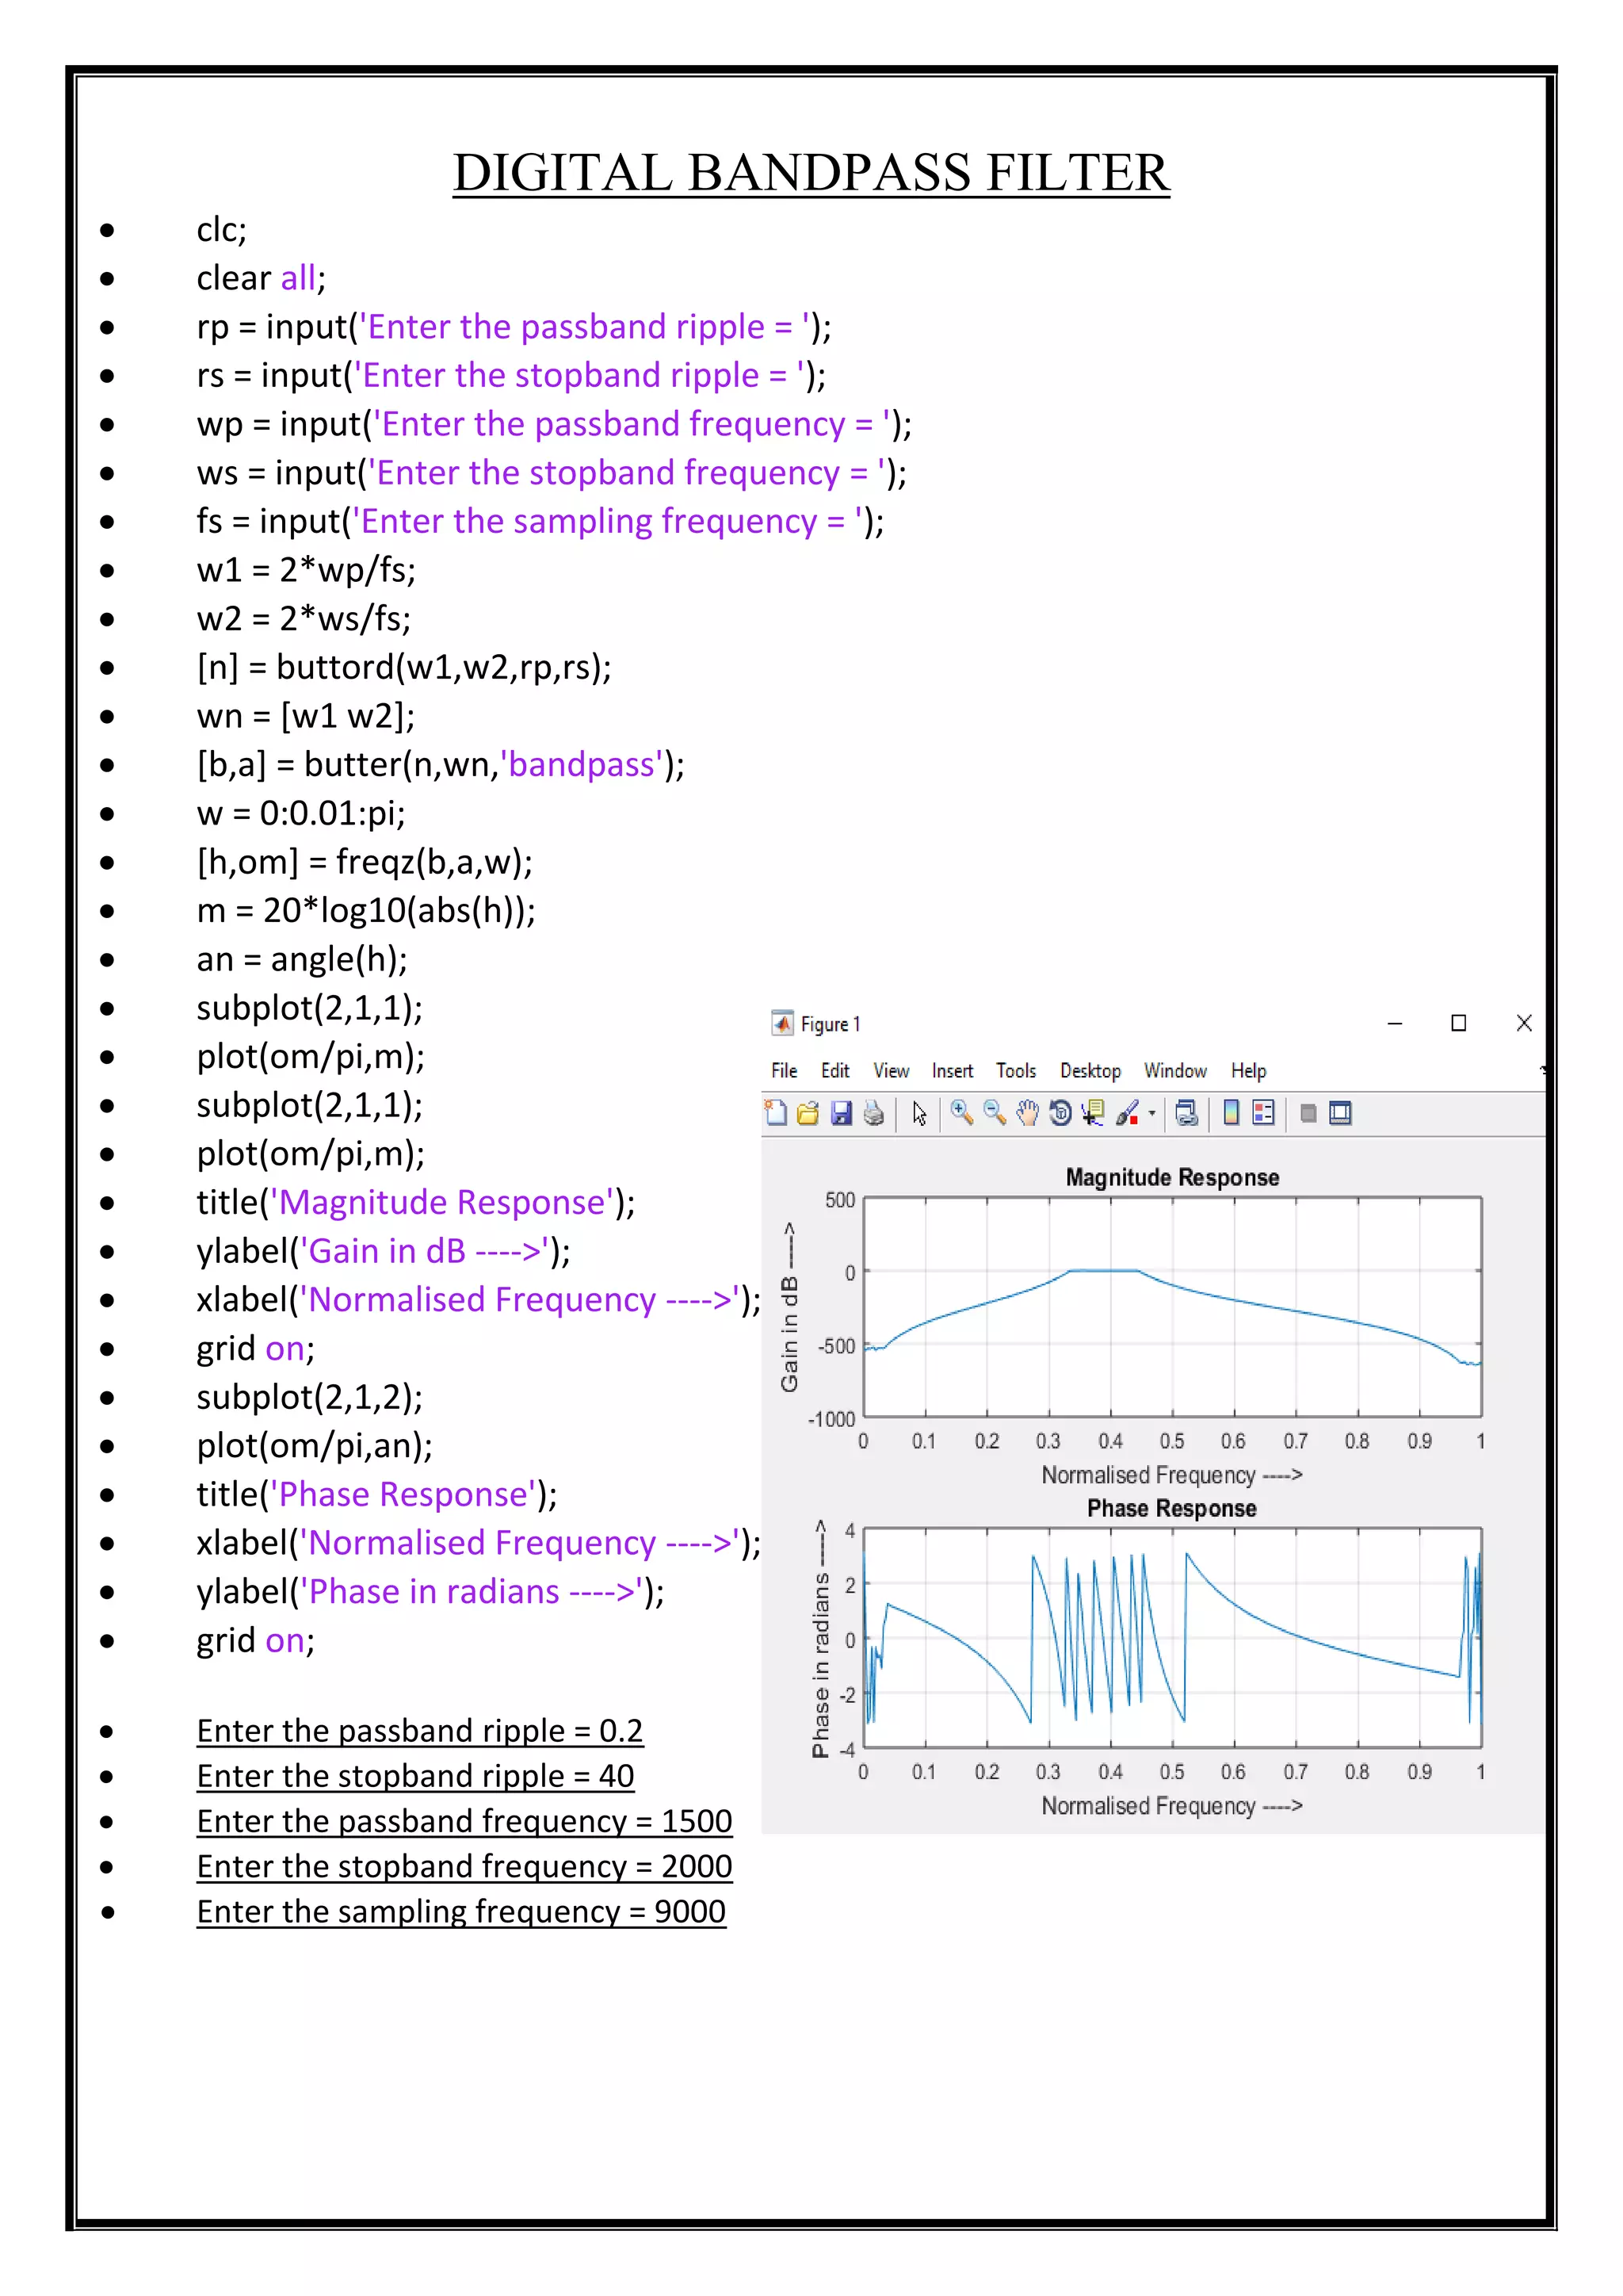Click the Link Plot icon
Image resolution: width=1623 pixels, height=2296 pixels.
pos(1186,1113)
